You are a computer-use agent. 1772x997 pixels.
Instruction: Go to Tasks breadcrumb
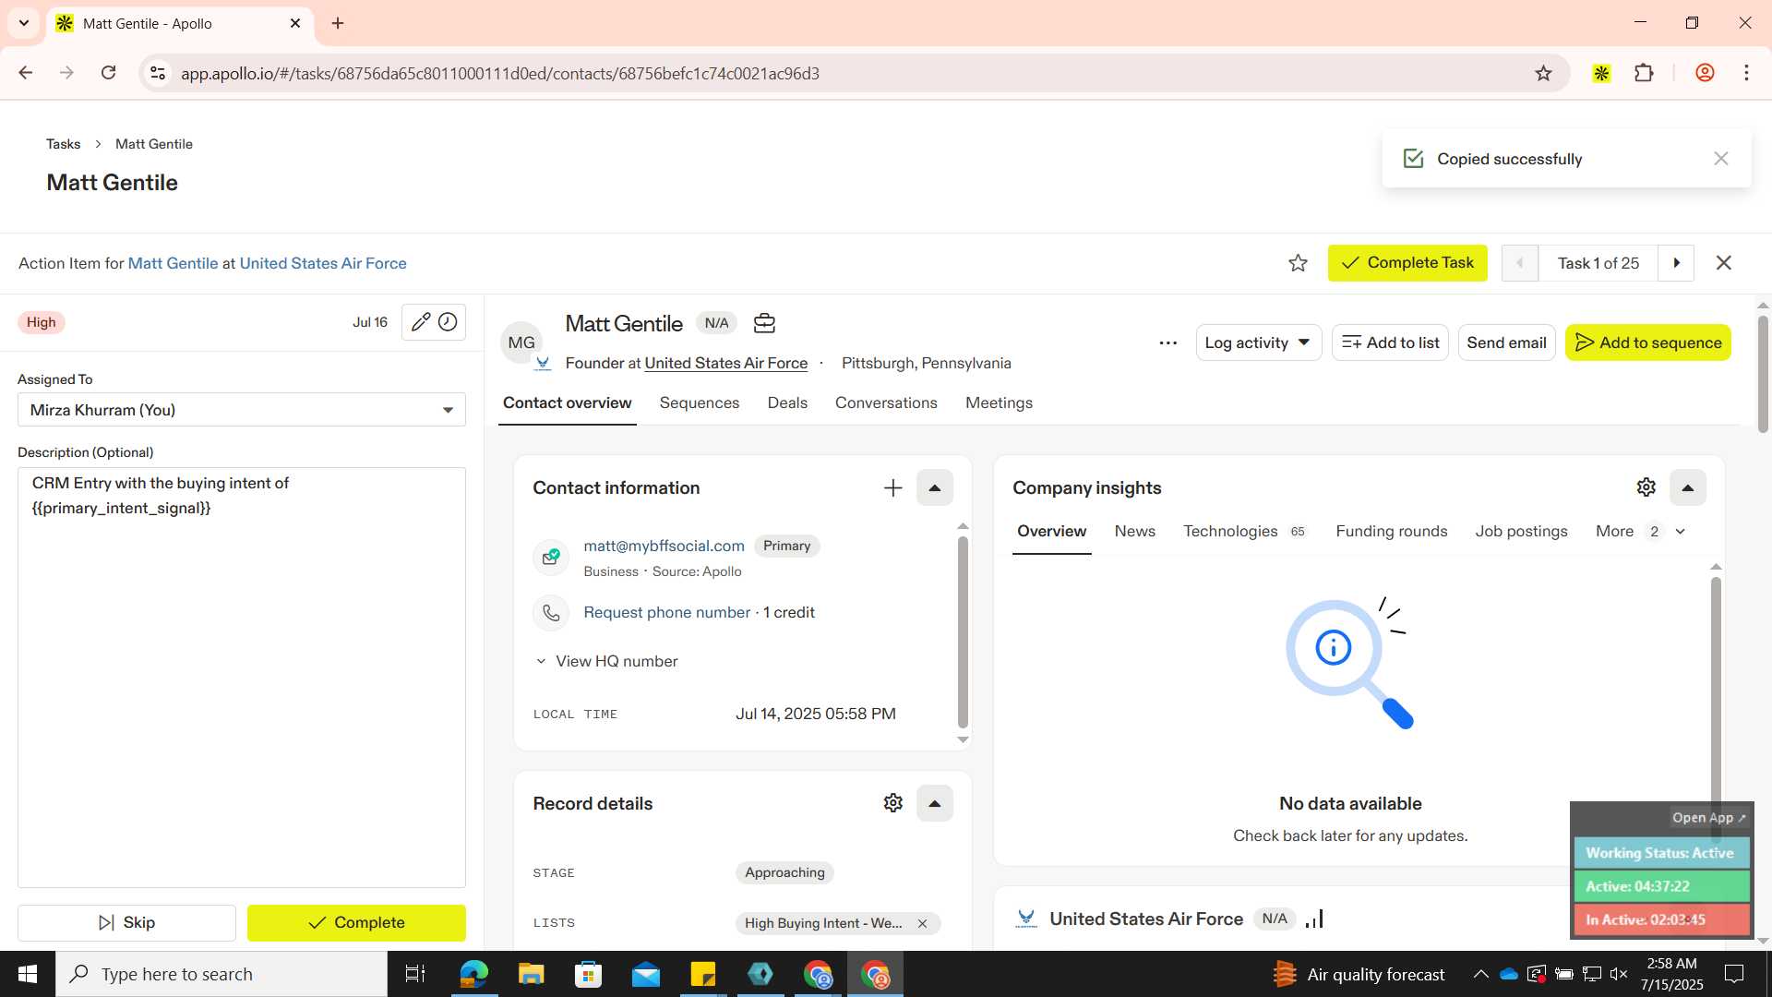(x=63, y=144)
